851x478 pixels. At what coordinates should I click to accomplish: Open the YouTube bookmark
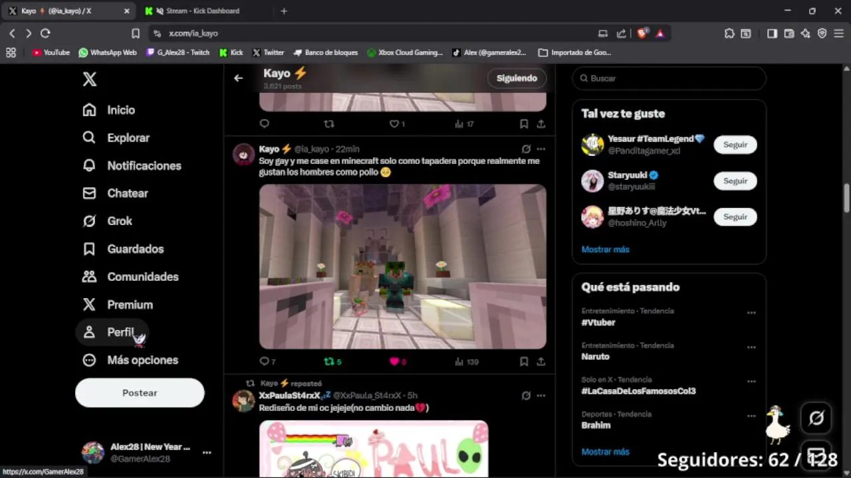click(x=51, y=52)
